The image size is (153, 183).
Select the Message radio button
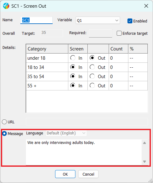[x=4, y=133]
